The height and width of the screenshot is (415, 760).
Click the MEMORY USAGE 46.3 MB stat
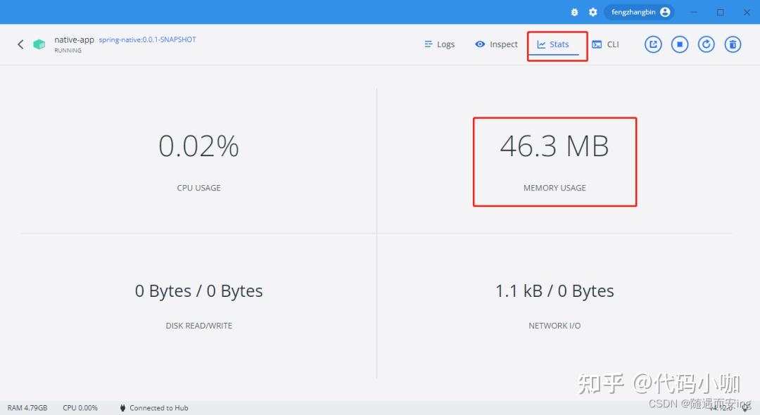coord(555,146)
